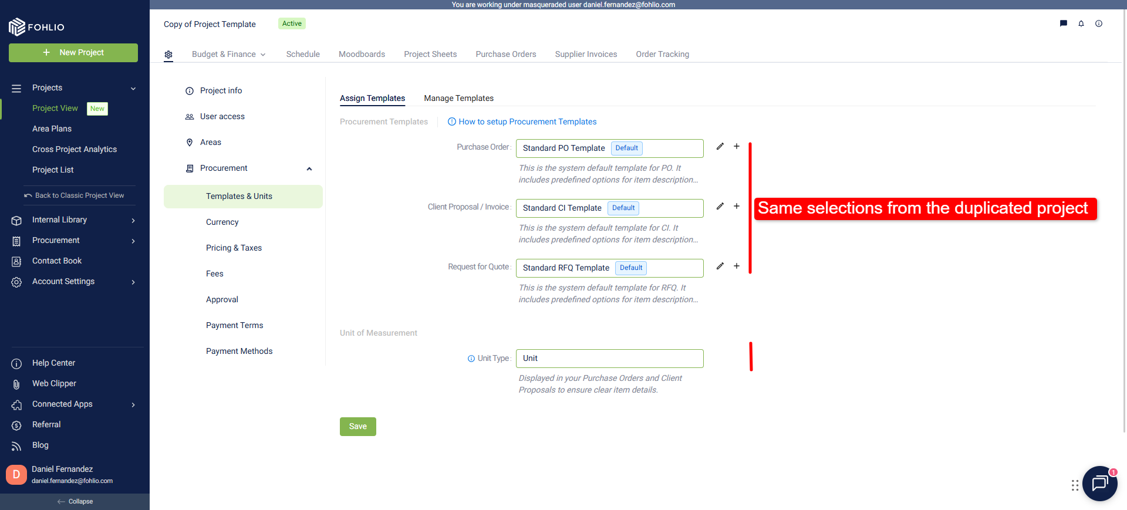Viewport: 1127px width, 510px height.
Task: Open the Moodboards tab
Action: coord(362,55)
